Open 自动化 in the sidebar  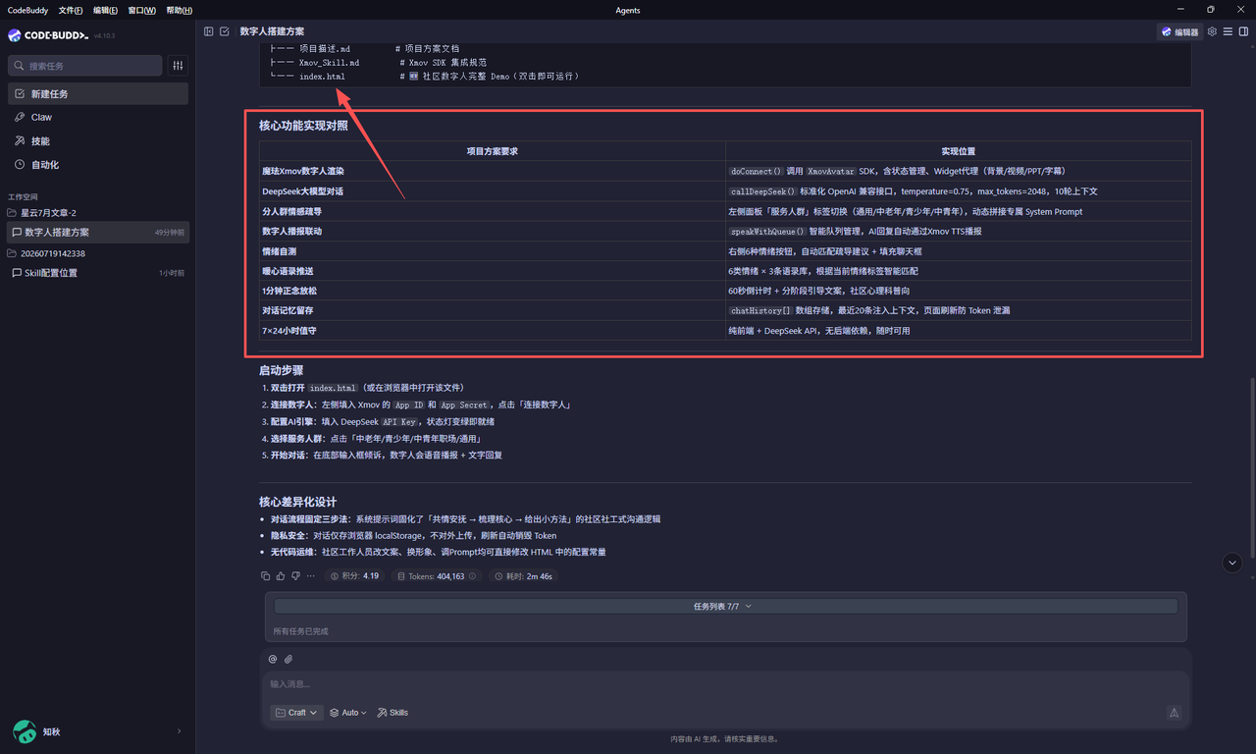click(x=98, y=165)
